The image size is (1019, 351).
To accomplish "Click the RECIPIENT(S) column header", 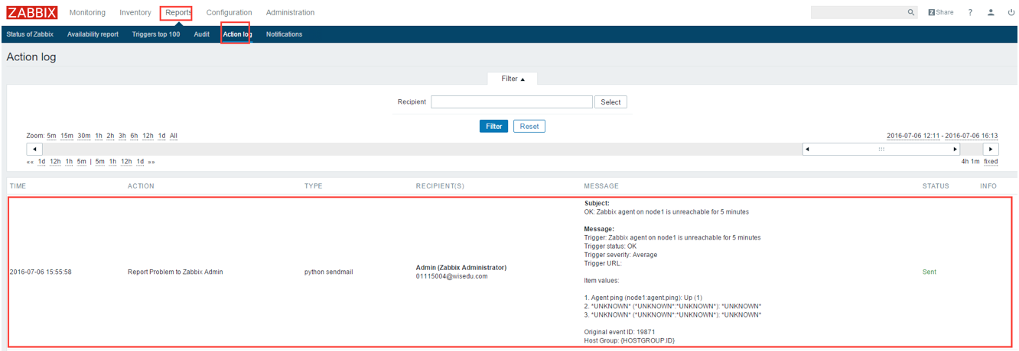I will tap(440, 186).
